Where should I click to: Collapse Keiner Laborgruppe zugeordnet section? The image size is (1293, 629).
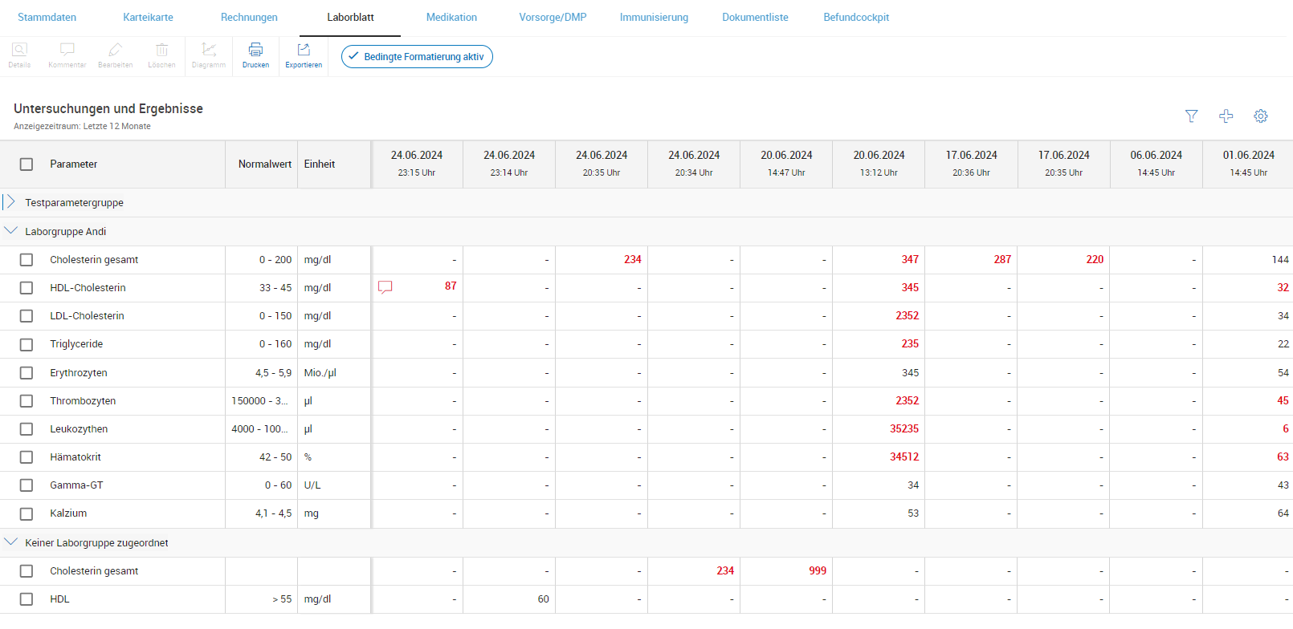(x=10, y=542)
